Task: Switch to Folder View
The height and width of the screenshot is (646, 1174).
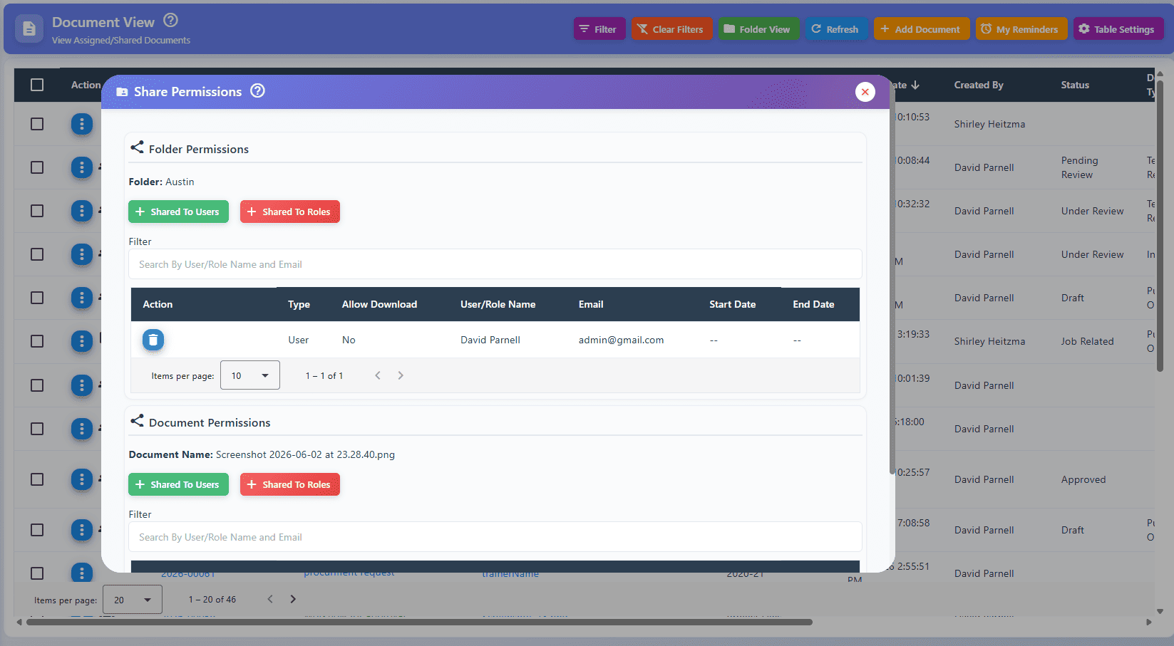Action: click(759, 29)
